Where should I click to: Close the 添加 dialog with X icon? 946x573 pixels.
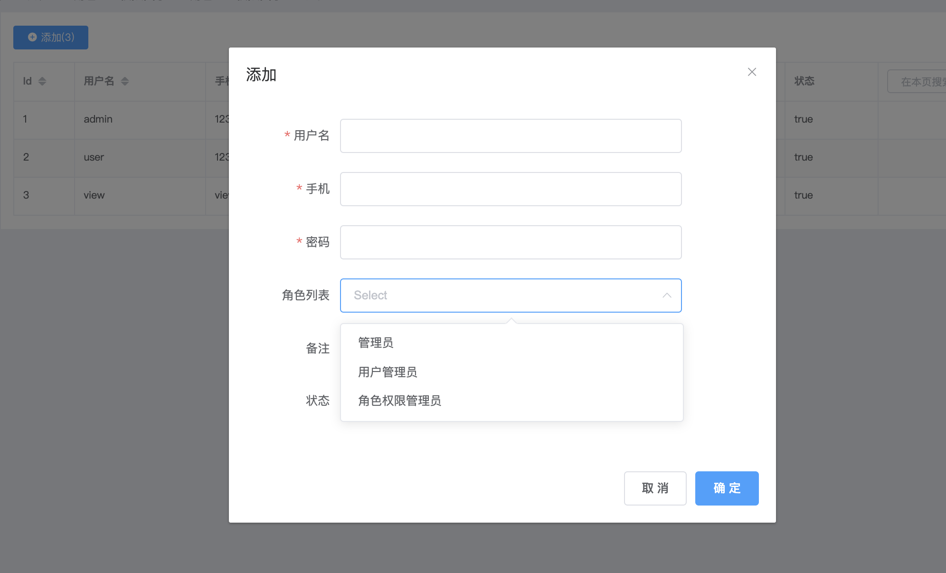click(x=752, y=72)
